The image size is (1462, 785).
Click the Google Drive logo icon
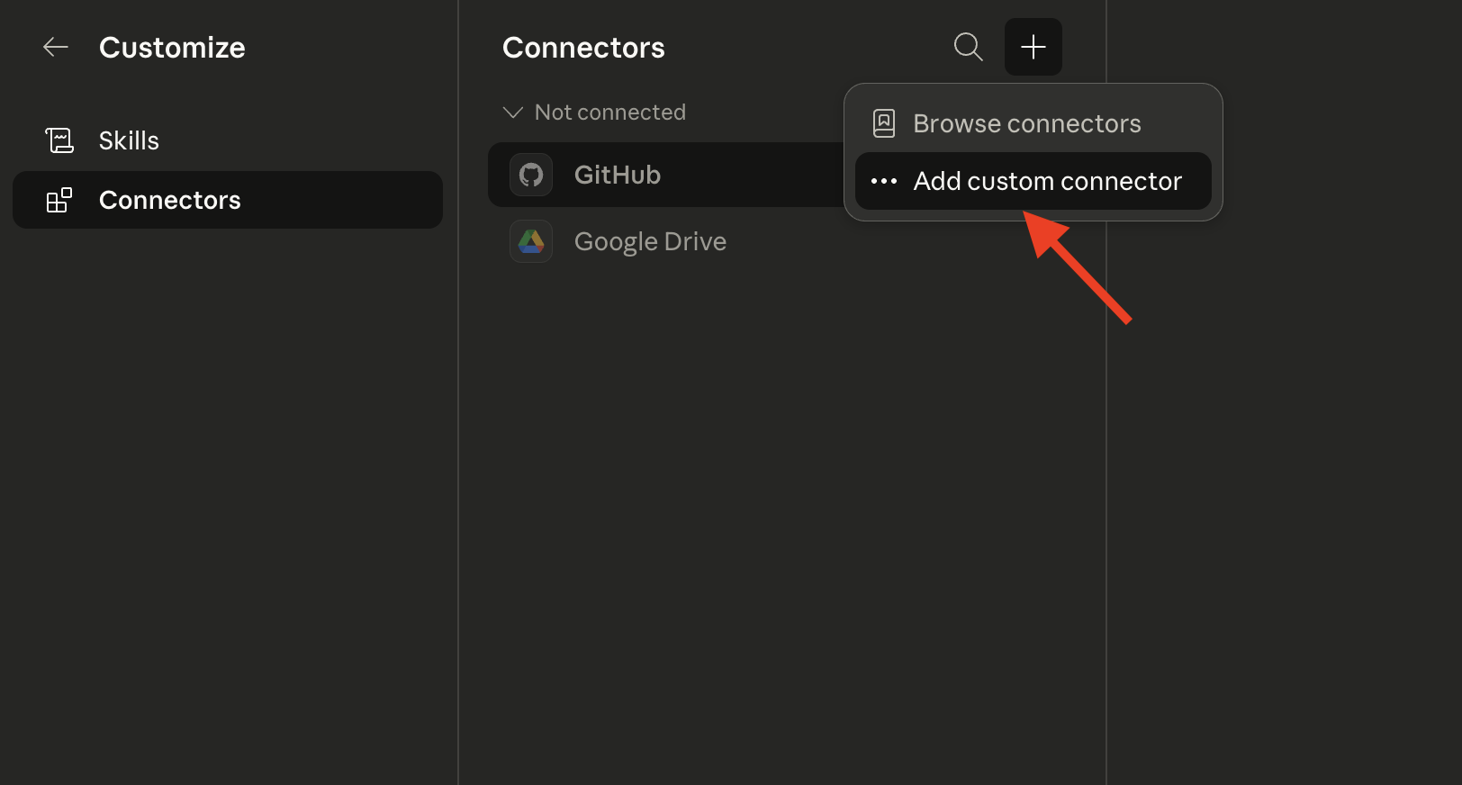[x=531, y=241]
